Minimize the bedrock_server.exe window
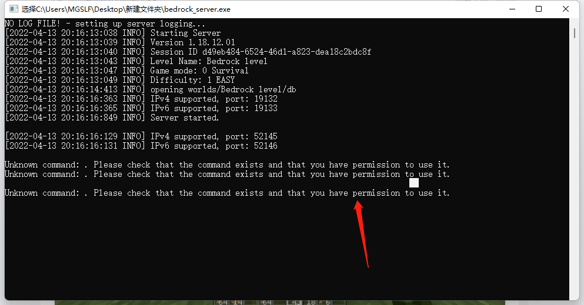 (512, 9)
